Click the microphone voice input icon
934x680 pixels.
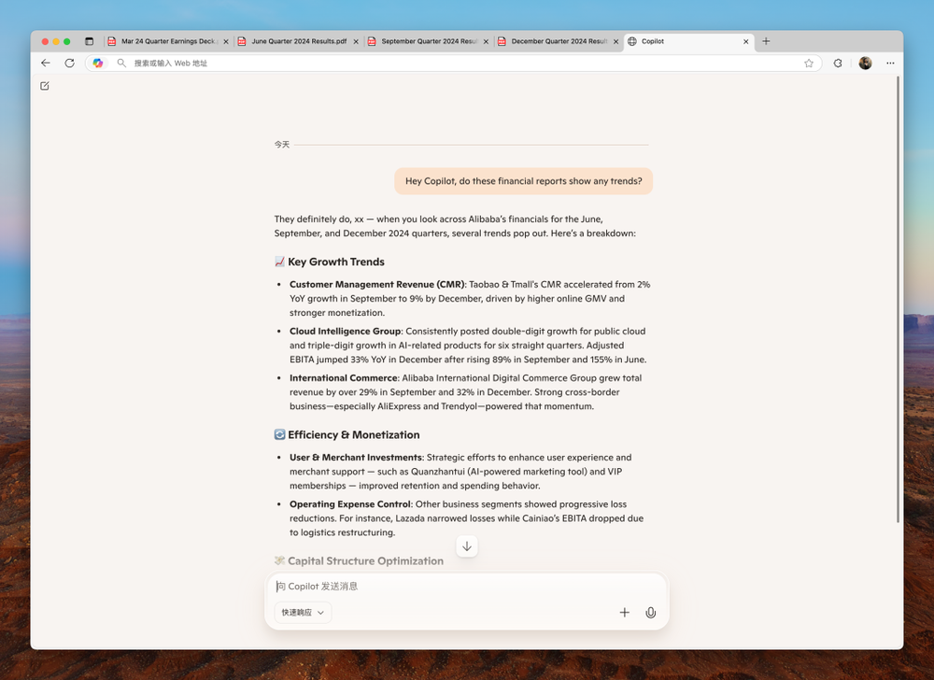tap(650, 612)
